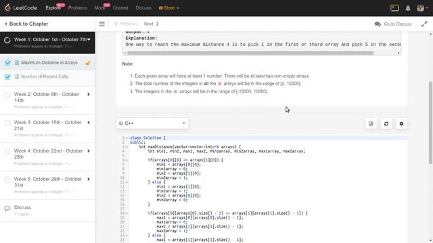Open the C++ language dropdown
The image size is (433, 243).
152,124
